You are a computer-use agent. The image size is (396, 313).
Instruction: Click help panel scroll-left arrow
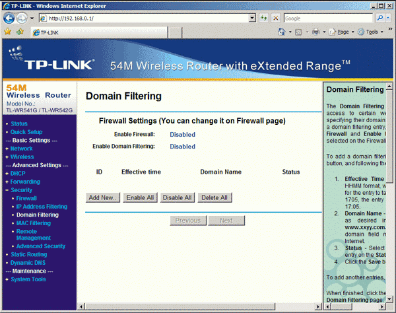[328, 306]
